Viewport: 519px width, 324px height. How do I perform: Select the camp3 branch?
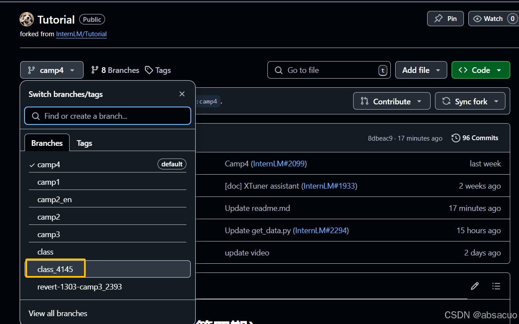pyautogui.click(x=108, y=234)
